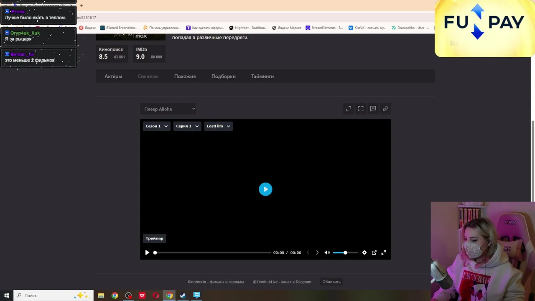Open Opera browser from taskbar
535x301 pixels.
[156, 296]
